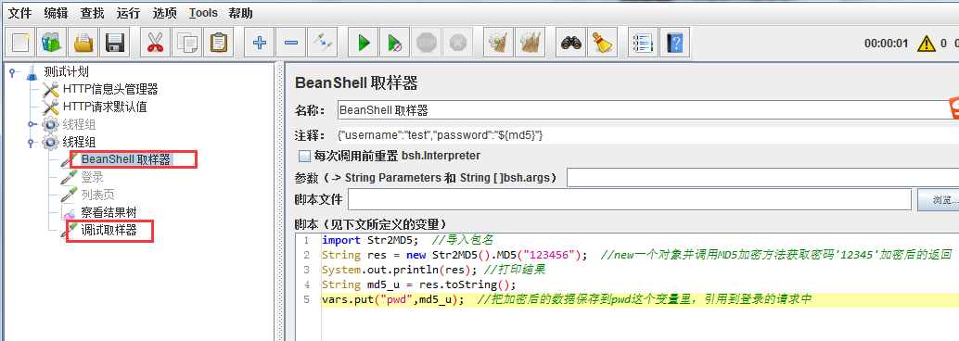Image resolution: width=959 pixels, height=341 pixels.
Task: Open the Help book icon
Action: pos(674,43)
